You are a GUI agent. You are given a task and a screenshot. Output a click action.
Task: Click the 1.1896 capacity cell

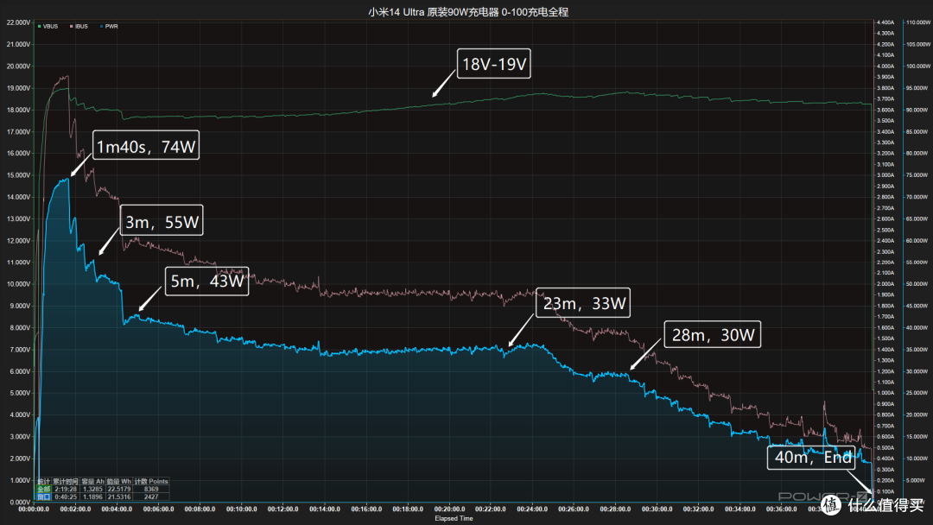[92, 497]
